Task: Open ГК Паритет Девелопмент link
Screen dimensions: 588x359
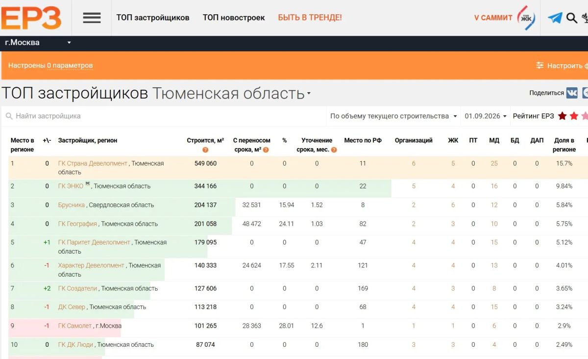Action: click(95, 242)
